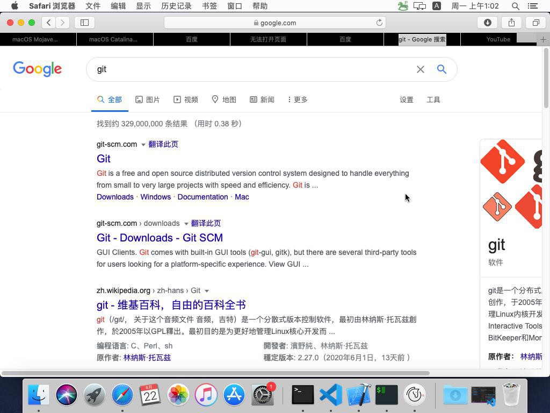
Task: Show the Safari sidebar
Action: tap(84, 23)
